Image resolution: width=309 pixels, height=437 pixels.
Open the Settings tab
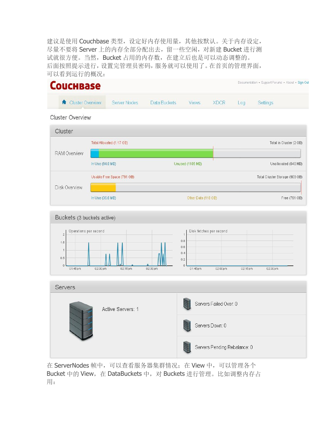[x=266, y=102]
